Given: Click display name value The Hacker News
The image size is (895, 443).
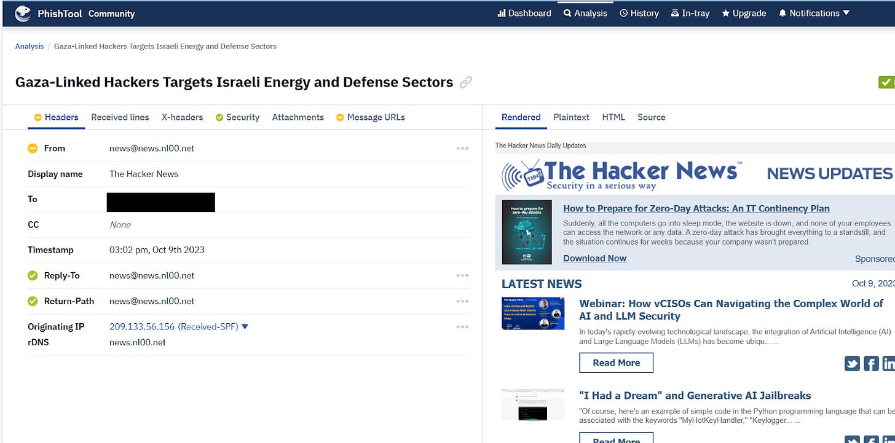Looking at the screenshot, I should click(x=144, y=174).
